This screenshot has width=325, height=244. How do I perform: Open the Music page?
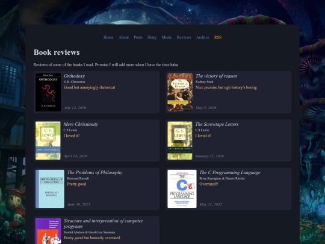[167, 37]
